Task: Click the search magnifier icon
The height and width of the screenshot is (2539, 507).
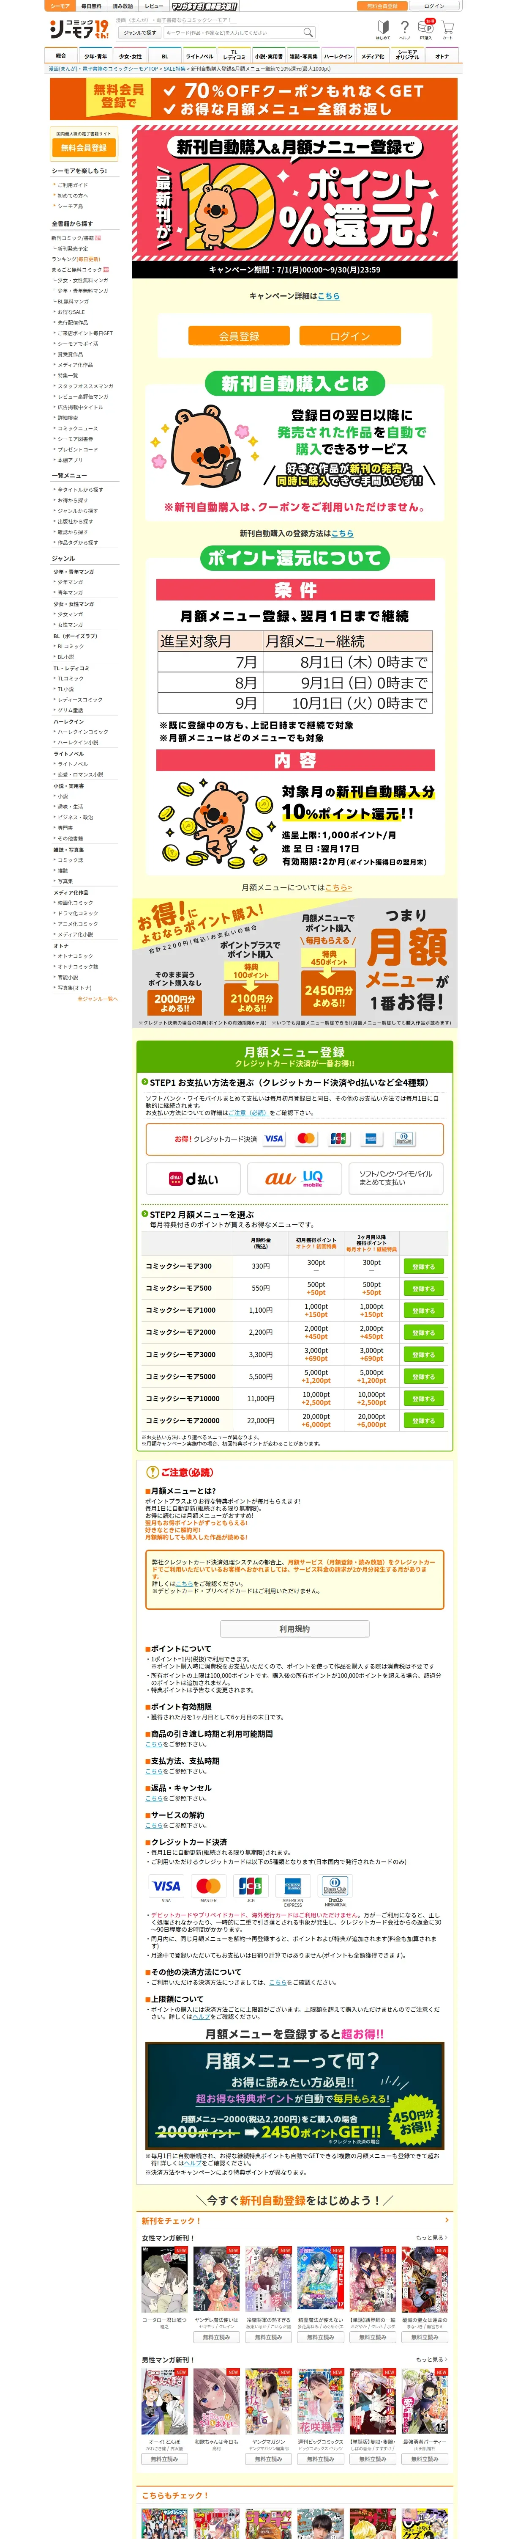Action: tap(307, 33)
